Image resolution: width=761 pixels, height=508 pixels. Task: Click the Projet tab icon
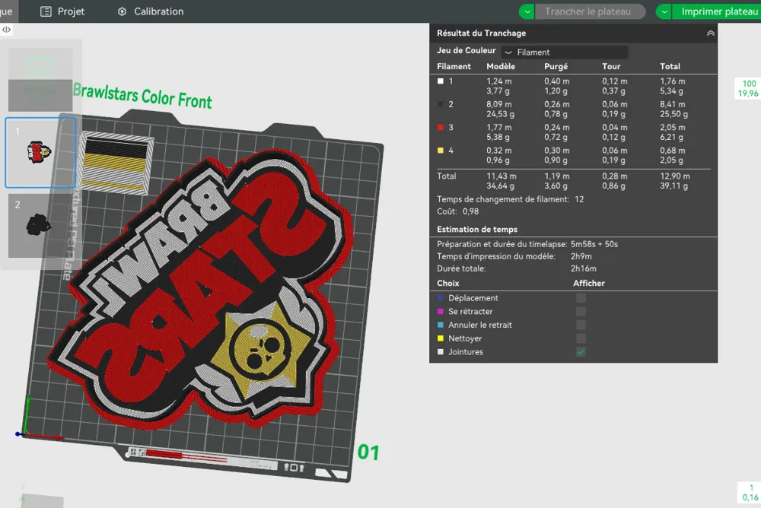[46, 11]
